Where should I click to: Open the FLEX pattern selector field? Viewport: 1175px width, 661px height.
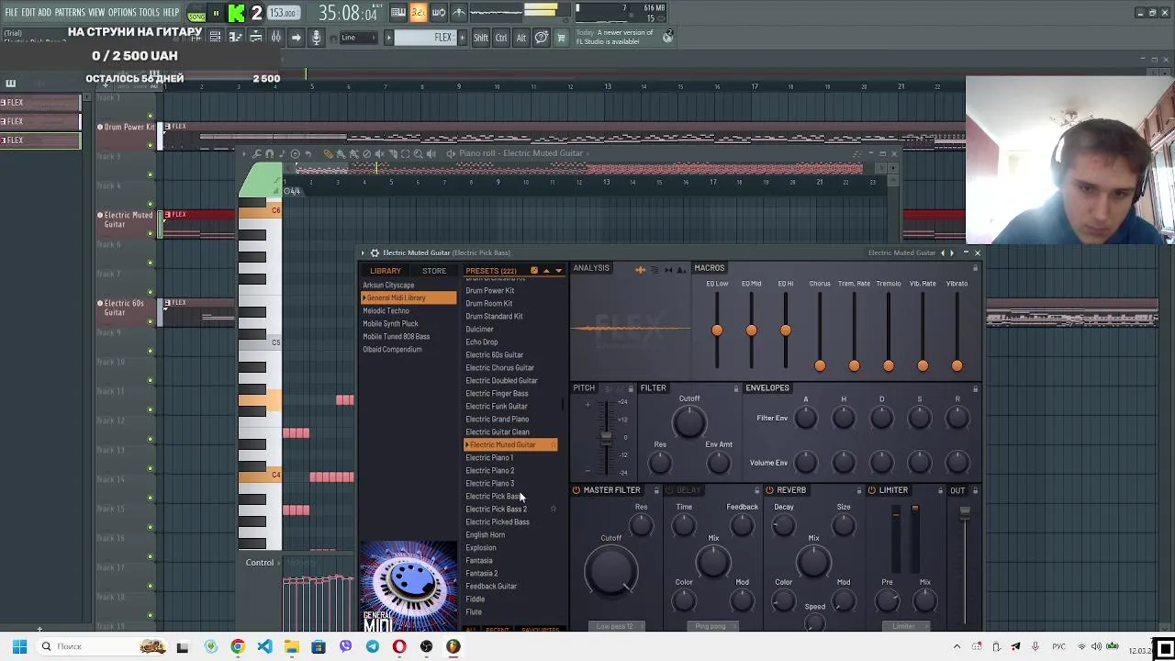click(425, 38)
